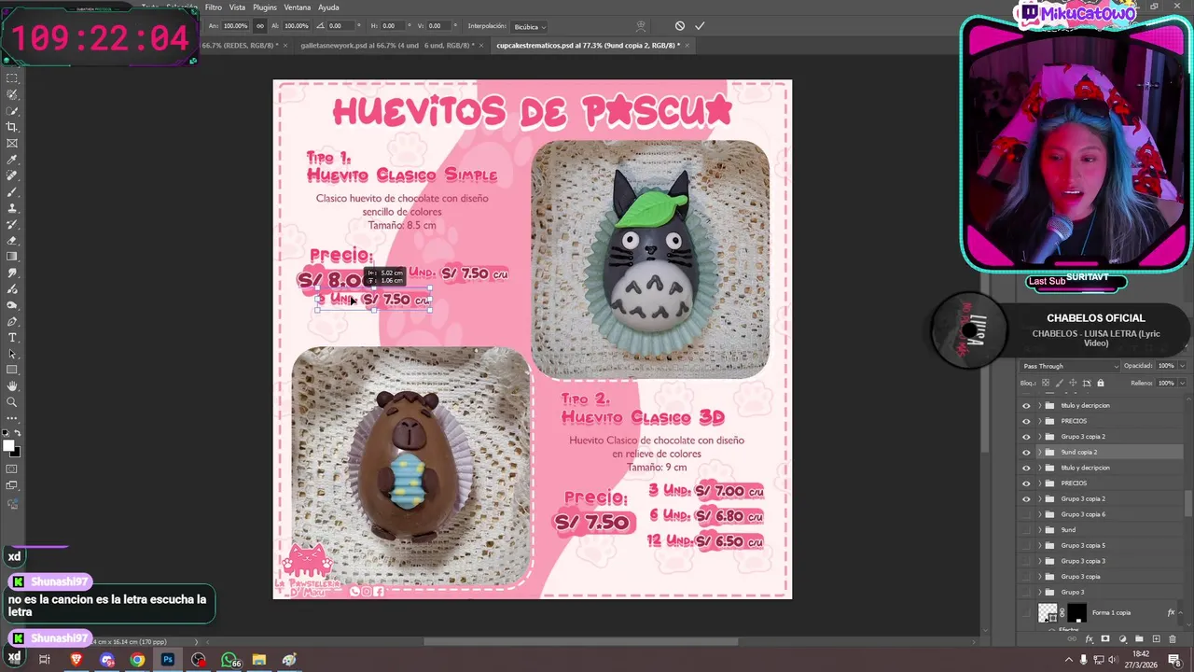Show the hidden '9und' group
1194x672 pixels.
pos(1027,530)
